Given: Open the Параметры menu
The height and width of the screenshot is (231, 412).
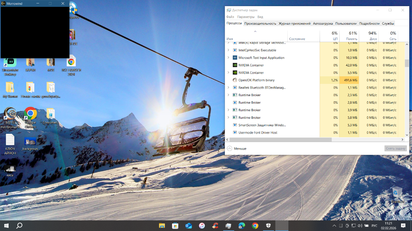Looking at the screenshot, I should point(245,17).
